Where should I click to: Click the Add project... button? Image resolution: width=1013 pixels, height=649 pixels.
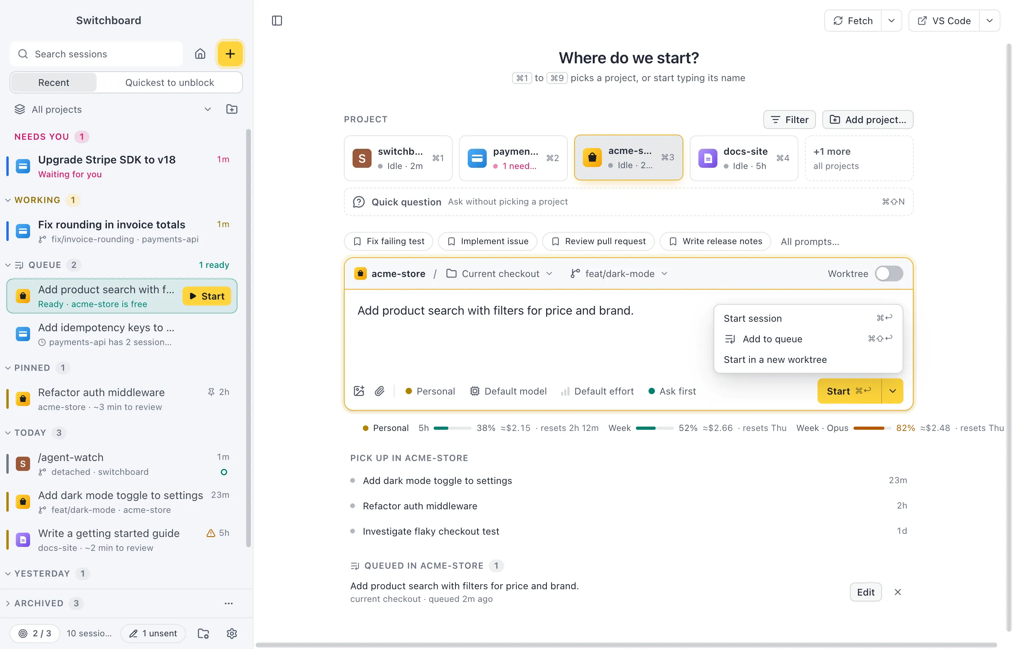click(x=868, y=120)
